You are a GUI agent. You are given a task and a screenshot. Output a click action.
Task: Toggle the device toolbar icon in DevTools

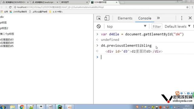point(107,18)
